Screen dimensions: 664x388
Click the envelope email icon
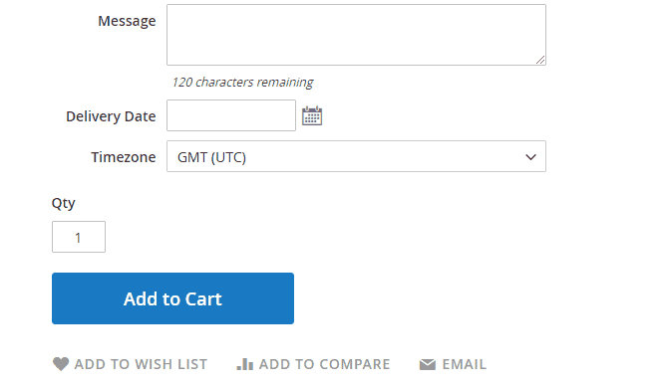click(x=428, y=364)
